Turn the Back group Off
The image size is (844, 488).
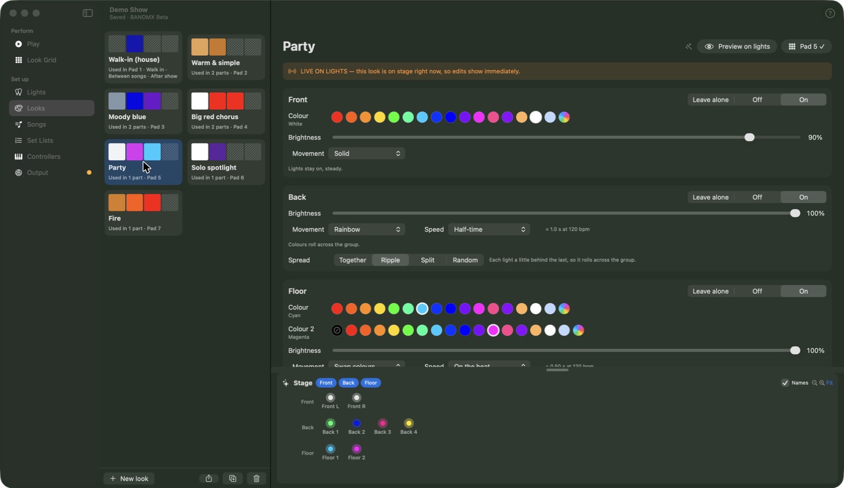click(x=757, y=198)
